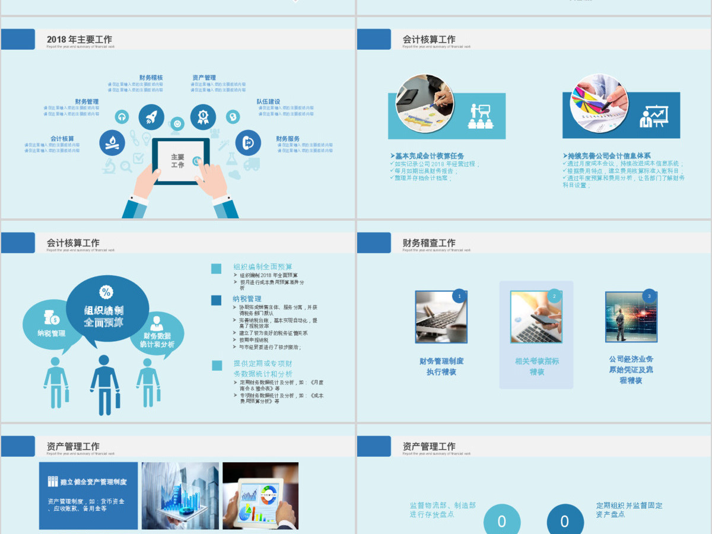Click the rocket icon circle under 财务稽核
This screenshot has height=534, width=712.
151,117
